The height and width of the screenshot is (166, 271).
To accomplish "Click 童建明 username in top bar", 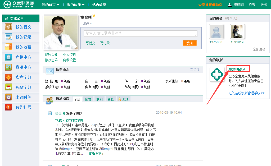I will tap(239, 5).
